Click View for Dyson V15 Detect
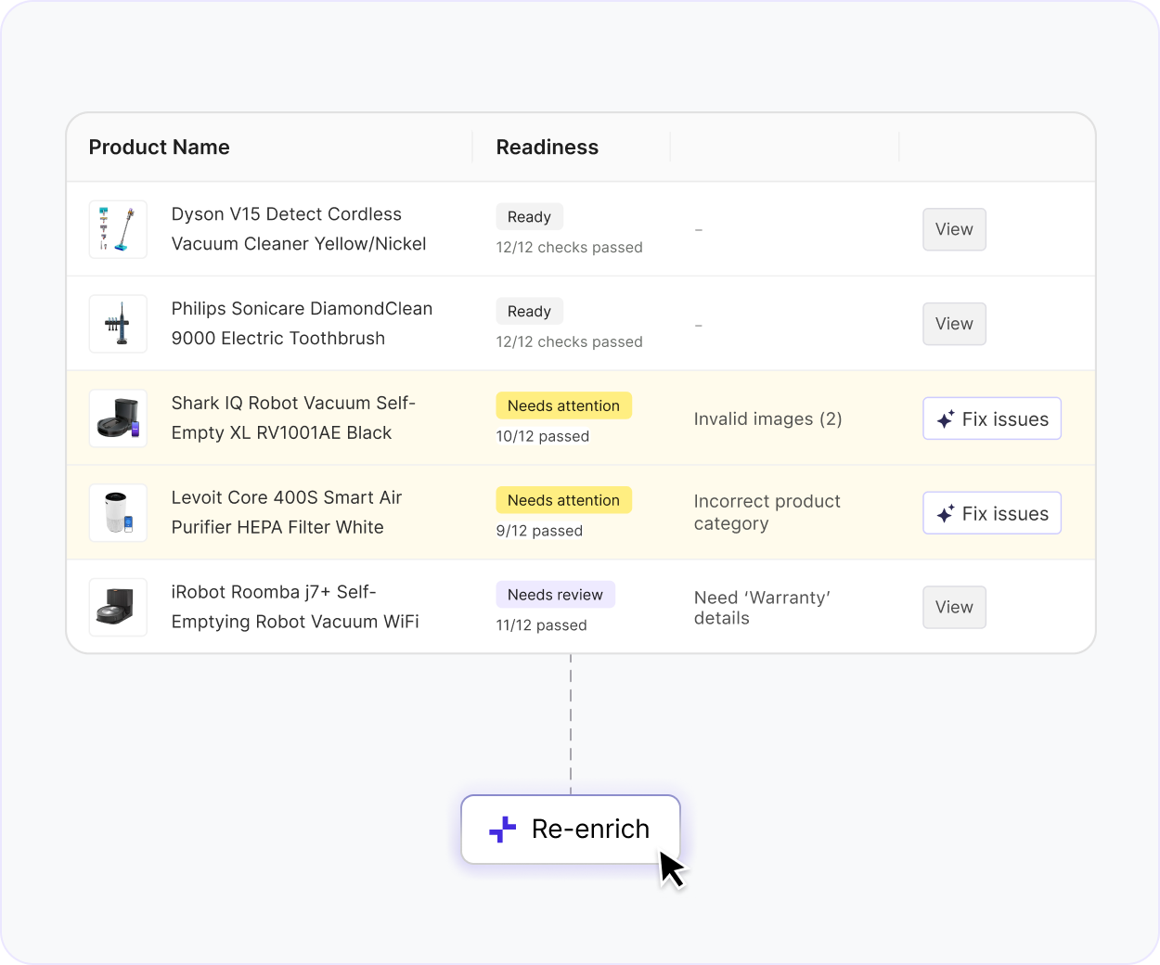This screenshot has width=1160, height=965. pos(954,229)
